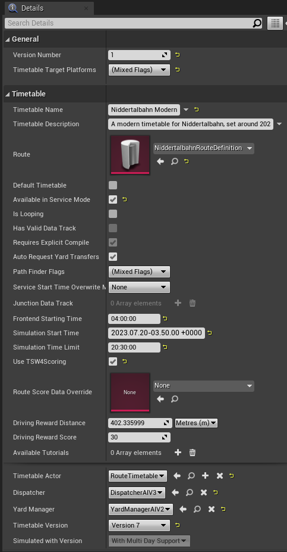Click the Route asset thumbnail

pyautogui.click(x=130, y=155)
